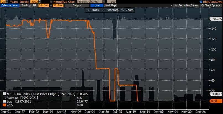Click the 'Sep-14' date axis label

[x=145, y=112]
